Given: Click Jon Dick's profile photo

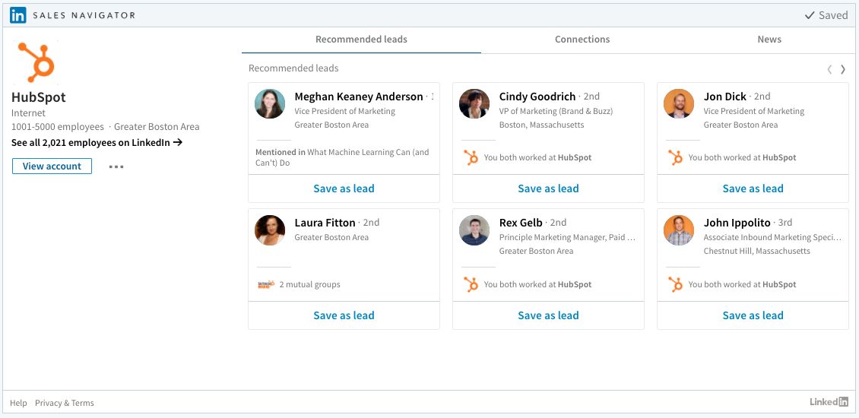Looking at the screenshot, I should 679,104.
